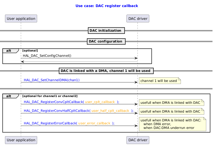Screen dimensions: 214x145
Task: Expand the 'DAC configuration' section divider
Action: (106, 41)
